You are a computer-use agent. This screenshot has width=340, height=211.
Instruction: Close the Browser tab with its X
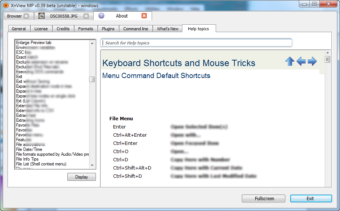[26, 16]
